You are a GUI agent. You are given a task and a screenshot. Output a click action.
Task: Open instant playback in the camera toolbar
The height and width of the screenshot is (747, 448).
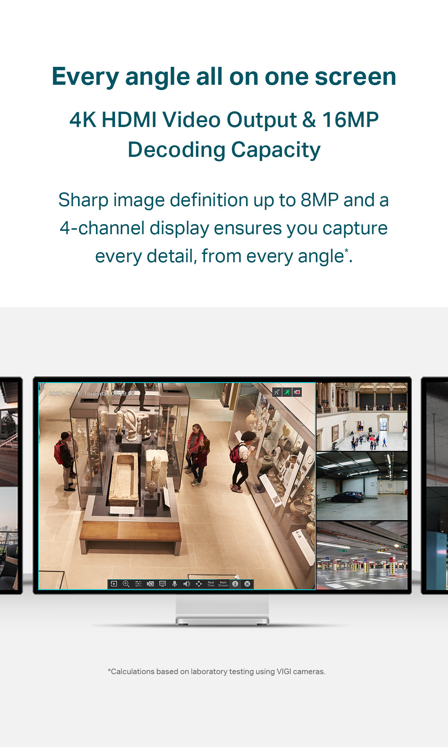click(x=114, y=584)
